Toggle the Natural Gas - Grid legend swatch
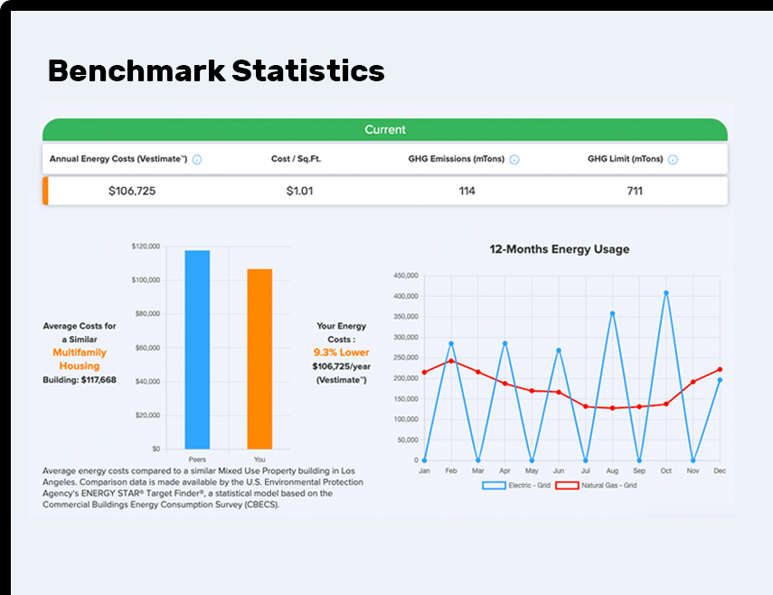Image resolution: width=773 pixels, height=595 pixels. [567, 486]
